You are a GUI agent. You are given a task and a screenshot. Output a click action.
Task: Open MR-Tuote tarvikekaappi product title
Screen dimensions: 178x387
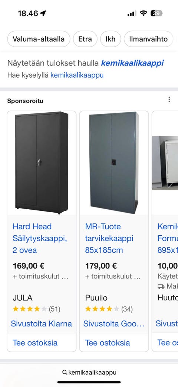coord(109,238)
